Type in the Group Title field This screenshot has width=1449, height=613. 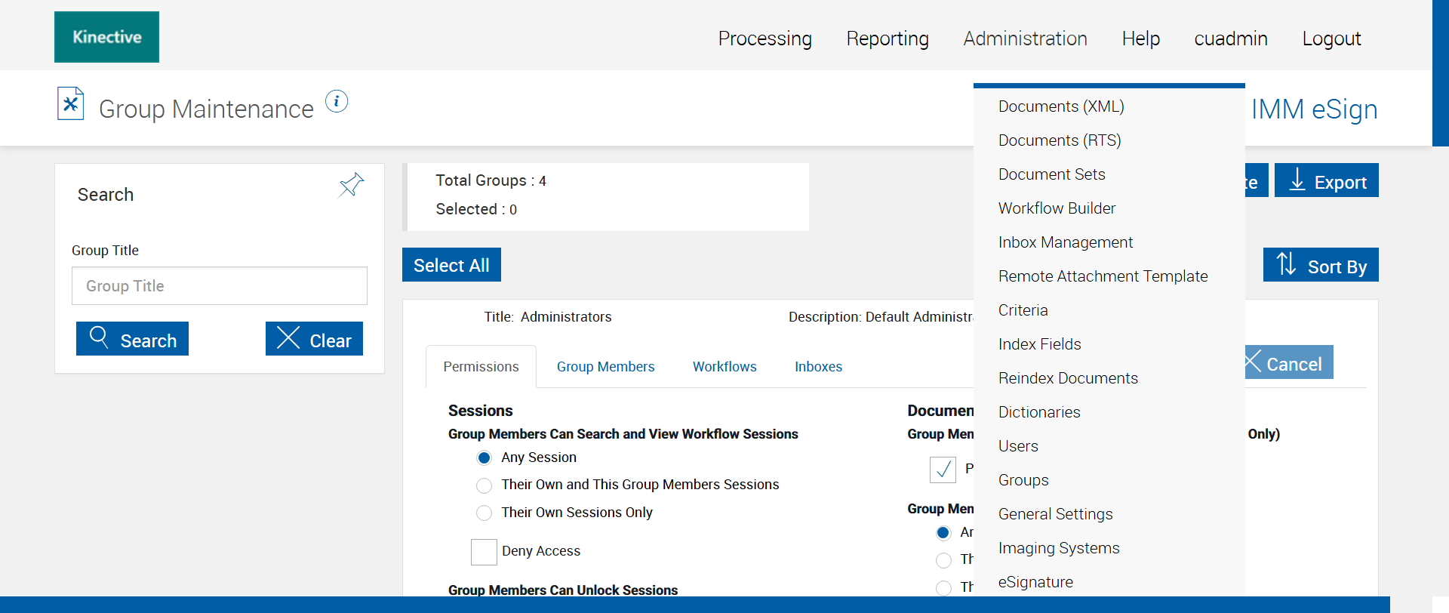point(219,286)
